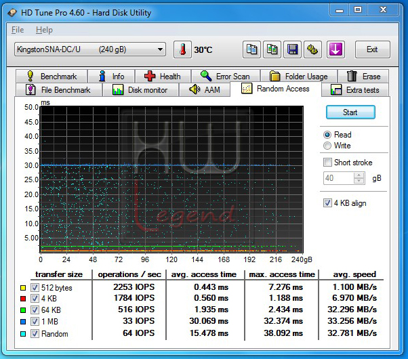Switch to the Disk monitor tab
Viewport: 408px width, 359px height.
[x=140, y=89]
